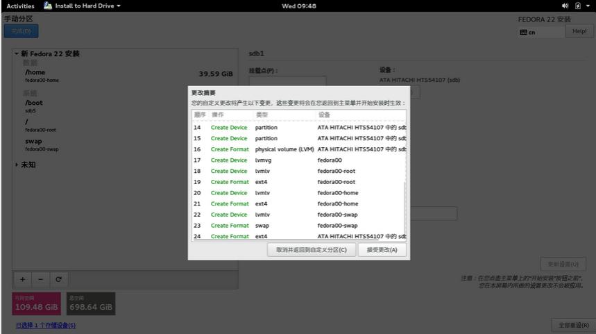The width and height of the screenshot is (596, 334).
Task: Open the Install to Hard Drive app menu
Action: pos(82,6)
